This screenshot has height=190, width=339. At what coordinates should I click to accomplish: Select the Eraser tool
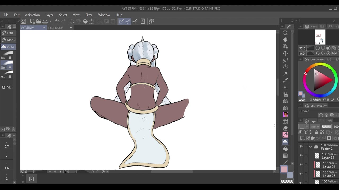(285, 128)
